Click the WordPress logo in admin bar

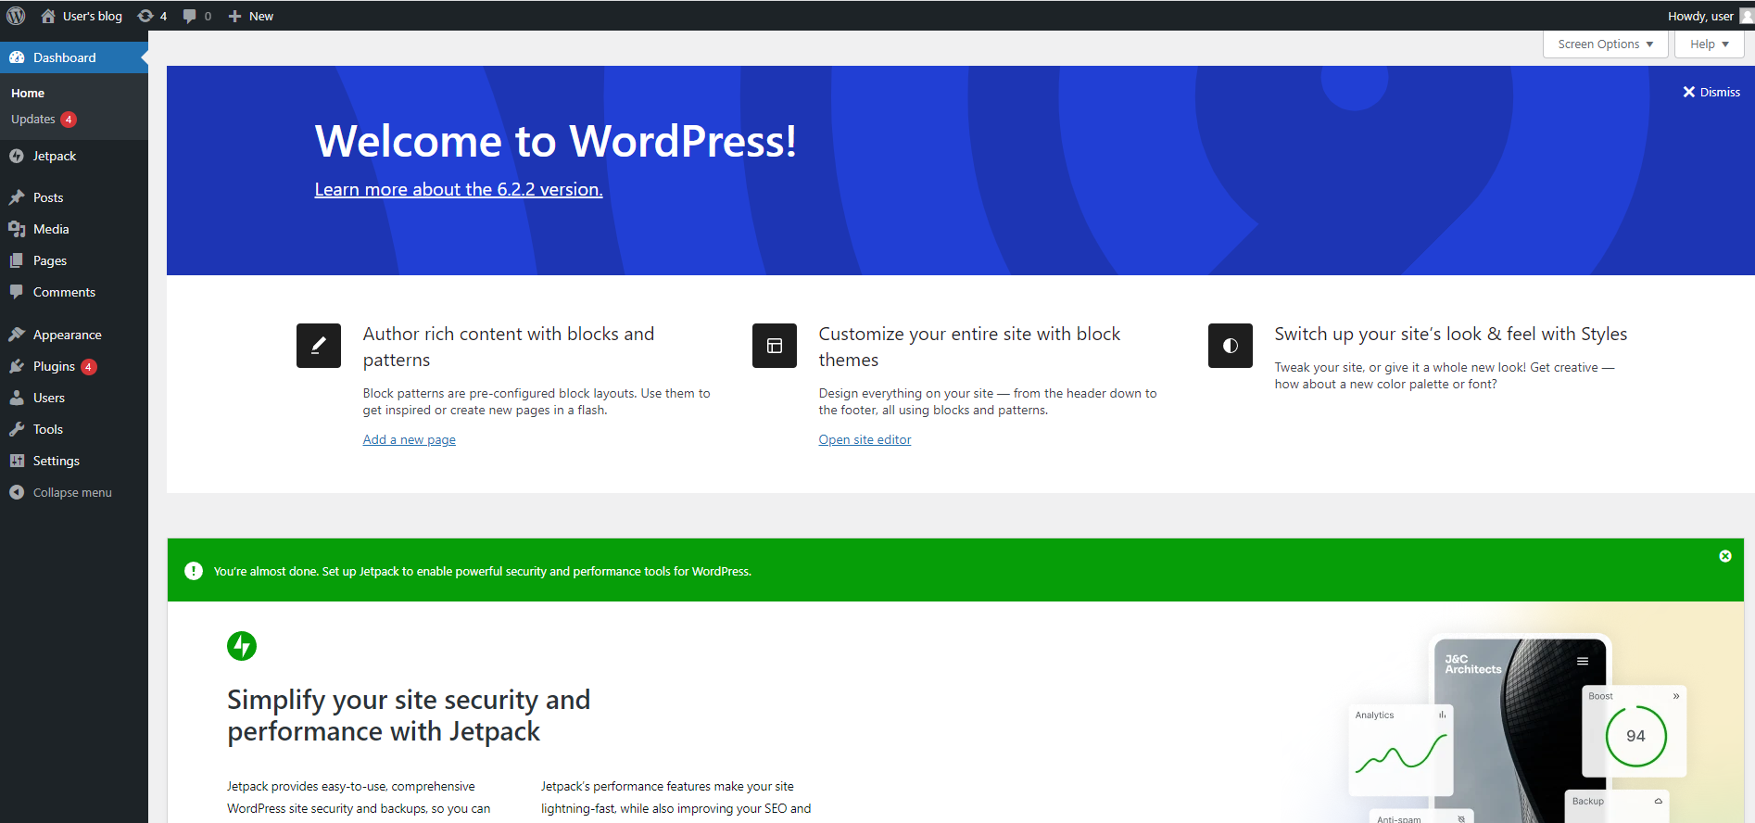tap(16, 16)
